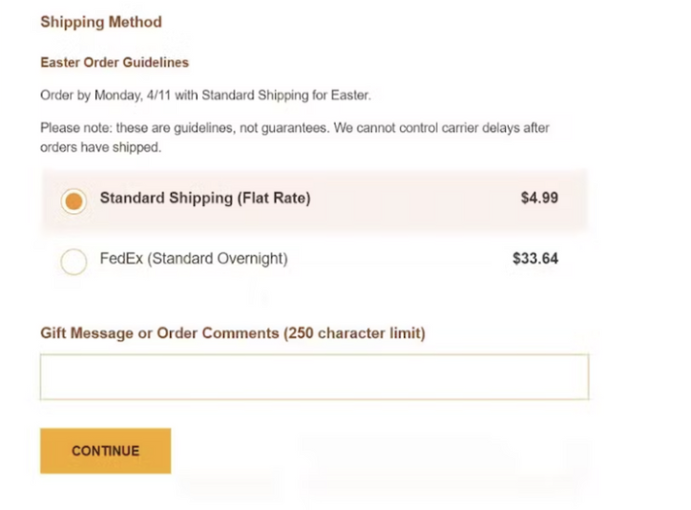
Task: Click the "Please note" guidelines disclaimer paragraph
Action: point(294,128)
